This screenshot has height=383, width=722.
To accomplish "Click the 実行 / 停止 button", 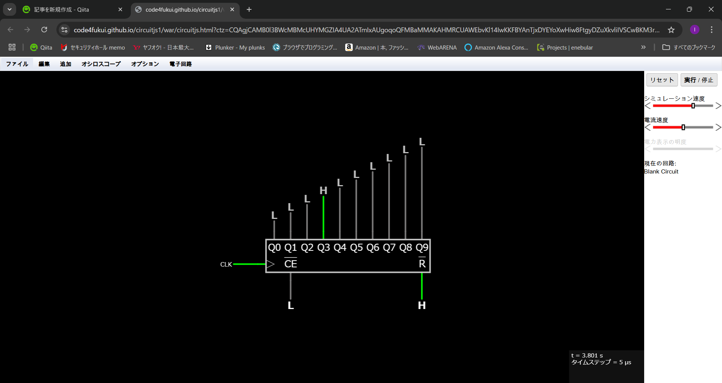I will (699, 80).
